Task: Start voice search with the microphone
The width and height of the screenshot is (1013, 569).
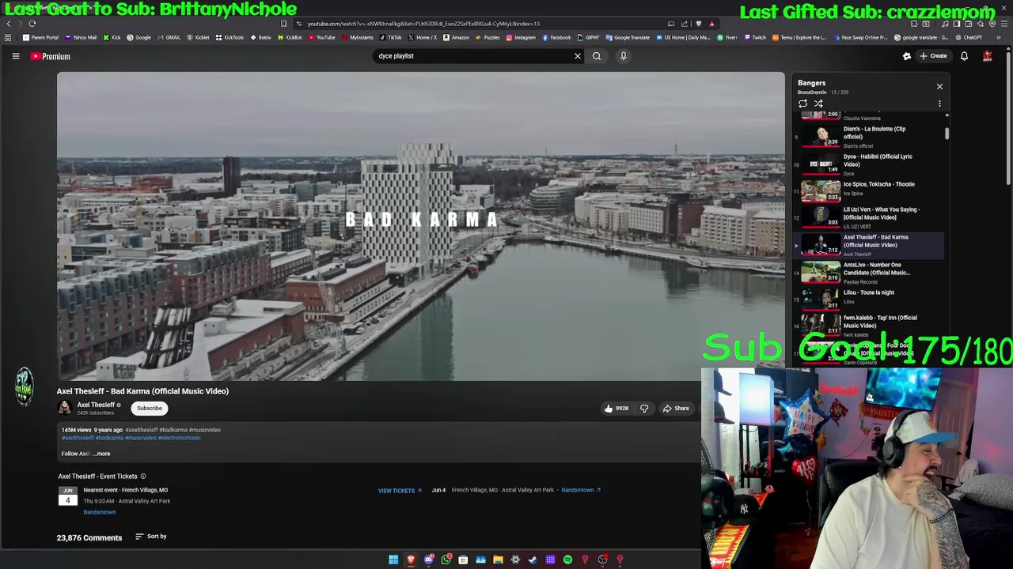Action: click(x=624, y=56)
